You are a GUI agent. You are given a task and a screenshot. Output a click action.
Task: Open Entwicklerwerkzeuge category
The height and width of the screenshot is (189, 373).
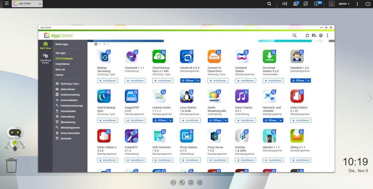click(x=69, y=106)
